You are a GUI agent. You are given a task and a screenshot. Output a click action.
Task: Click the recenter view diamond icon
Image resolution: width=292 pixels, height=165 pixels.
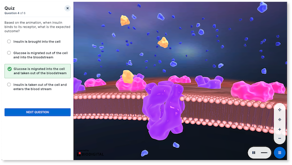pos(279,119)
